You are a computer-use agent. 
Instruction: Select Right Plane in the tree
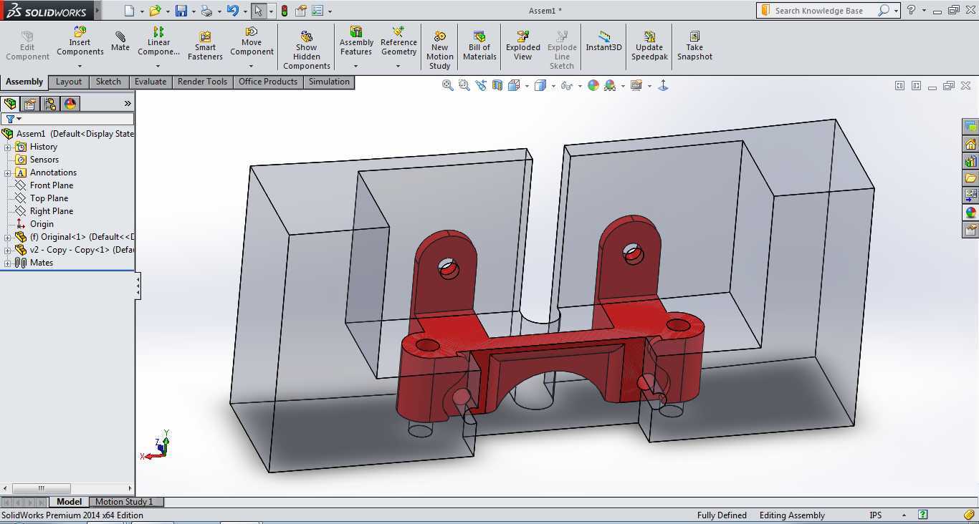(51, 211)
